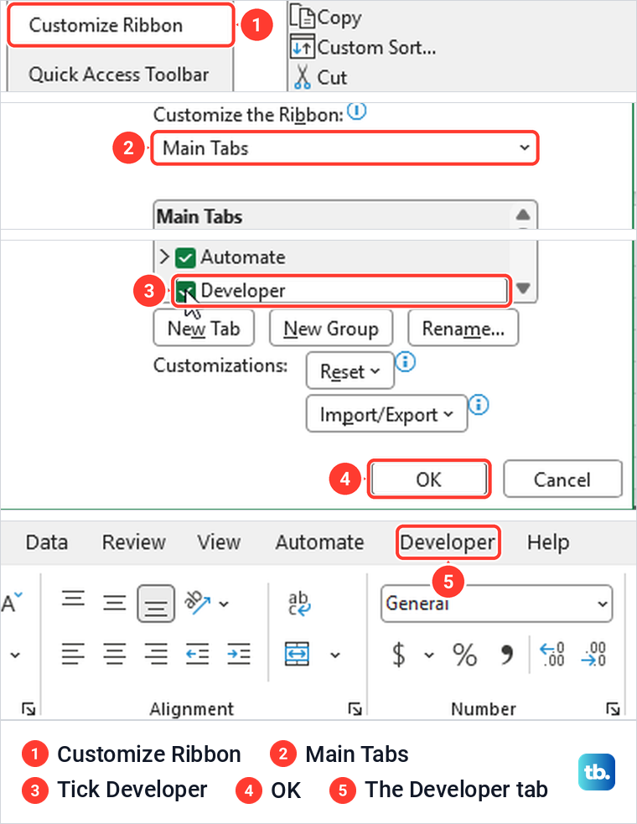Switch to the View tab
This screenshot has width=637, height=824.
(x=219, y=542)
